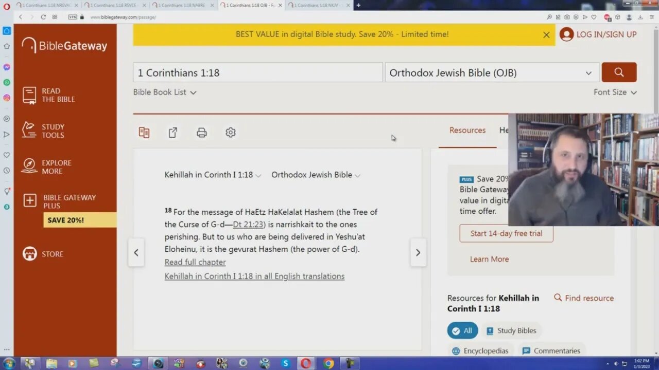Viewport: 659px width, 370px height.
Task: Click Log In/Sign Up
Action: tap(598, 34)
